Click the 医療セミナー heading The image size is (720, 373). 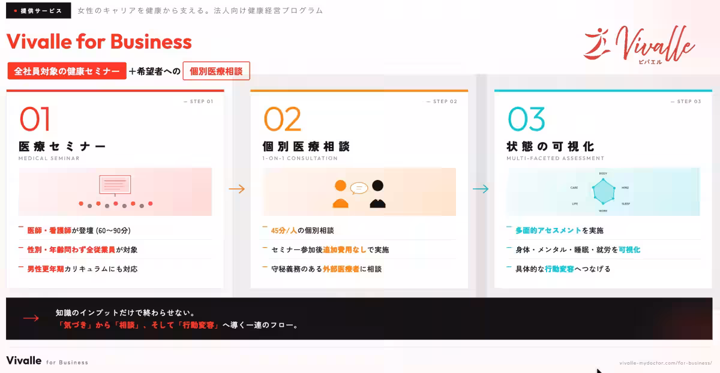point(62,146)
